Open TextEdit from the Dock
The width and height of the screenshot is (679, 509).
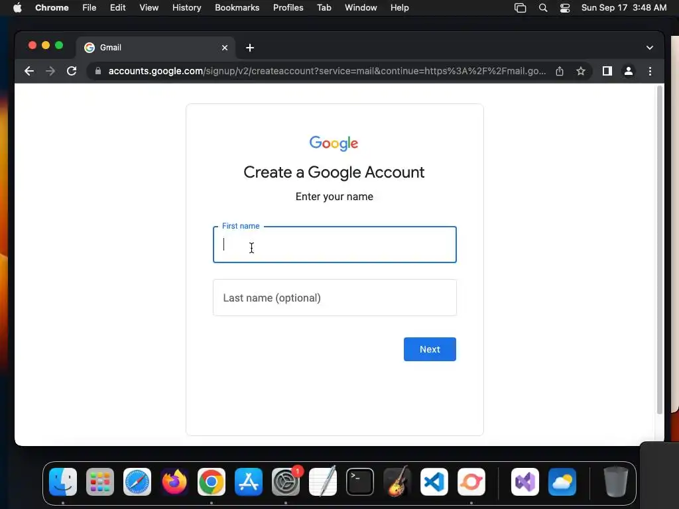[x=323, y=481]
